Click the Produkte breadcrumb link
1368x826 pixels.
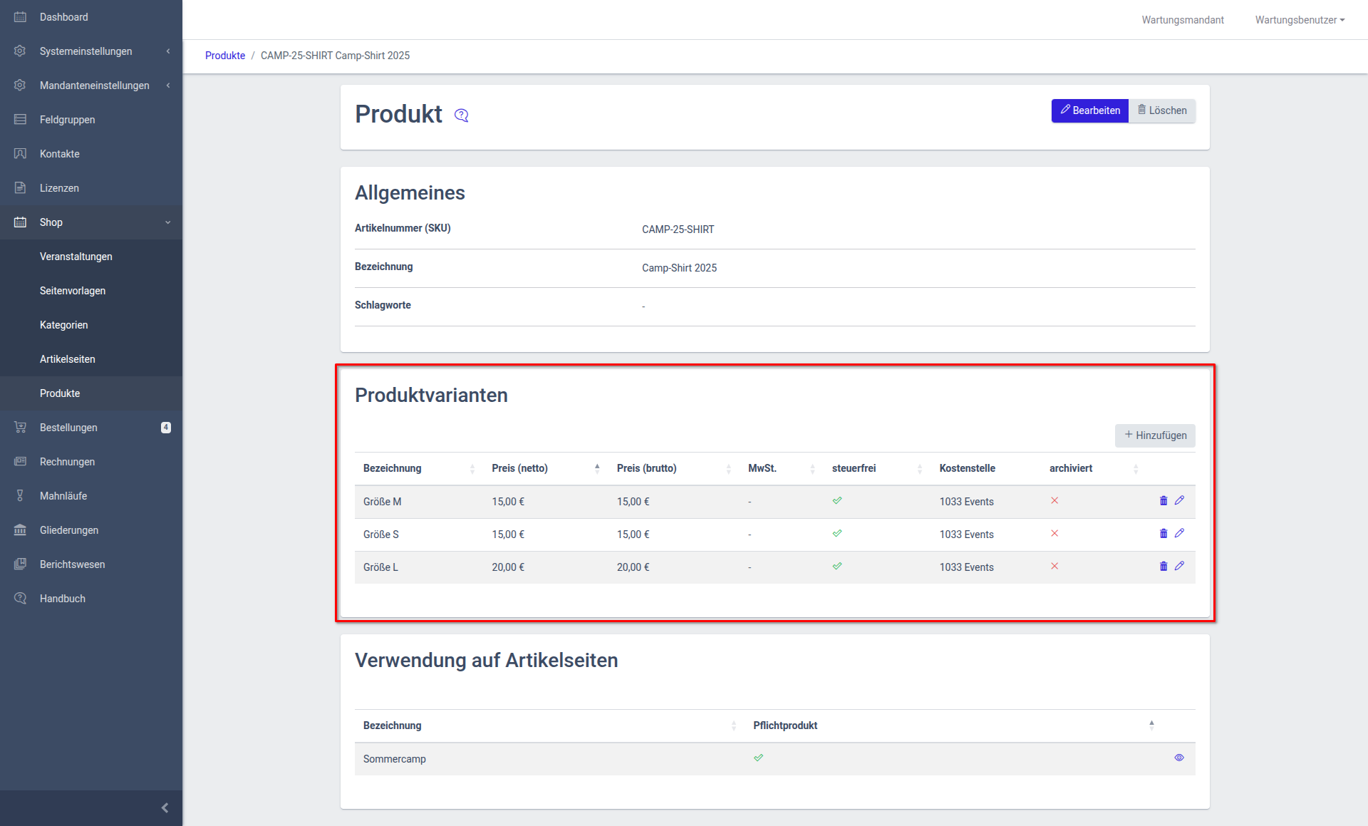click(x=225, y=56)
